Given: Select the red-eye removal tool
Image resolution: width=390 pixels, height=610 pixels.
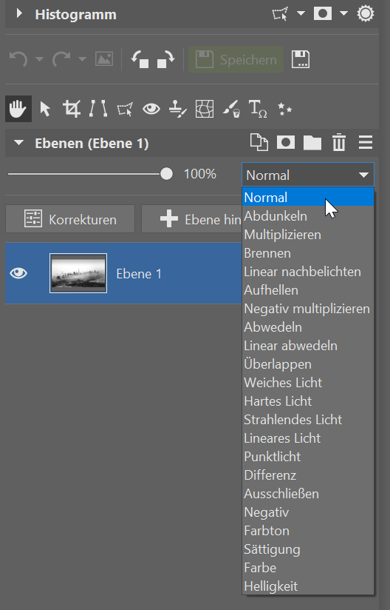Looking at the screenshot, I should click(151, 109).
